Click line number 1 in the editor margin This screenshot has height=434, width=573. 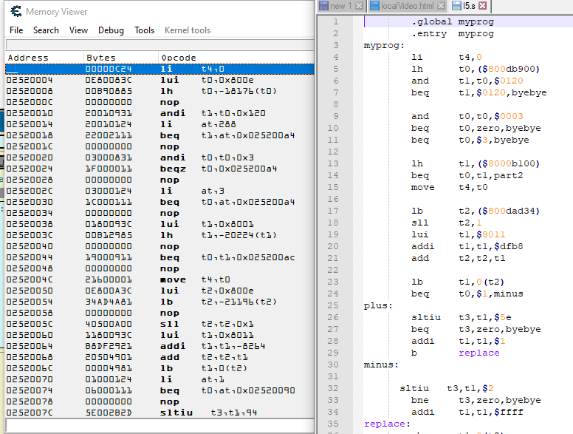pos(335,21)
